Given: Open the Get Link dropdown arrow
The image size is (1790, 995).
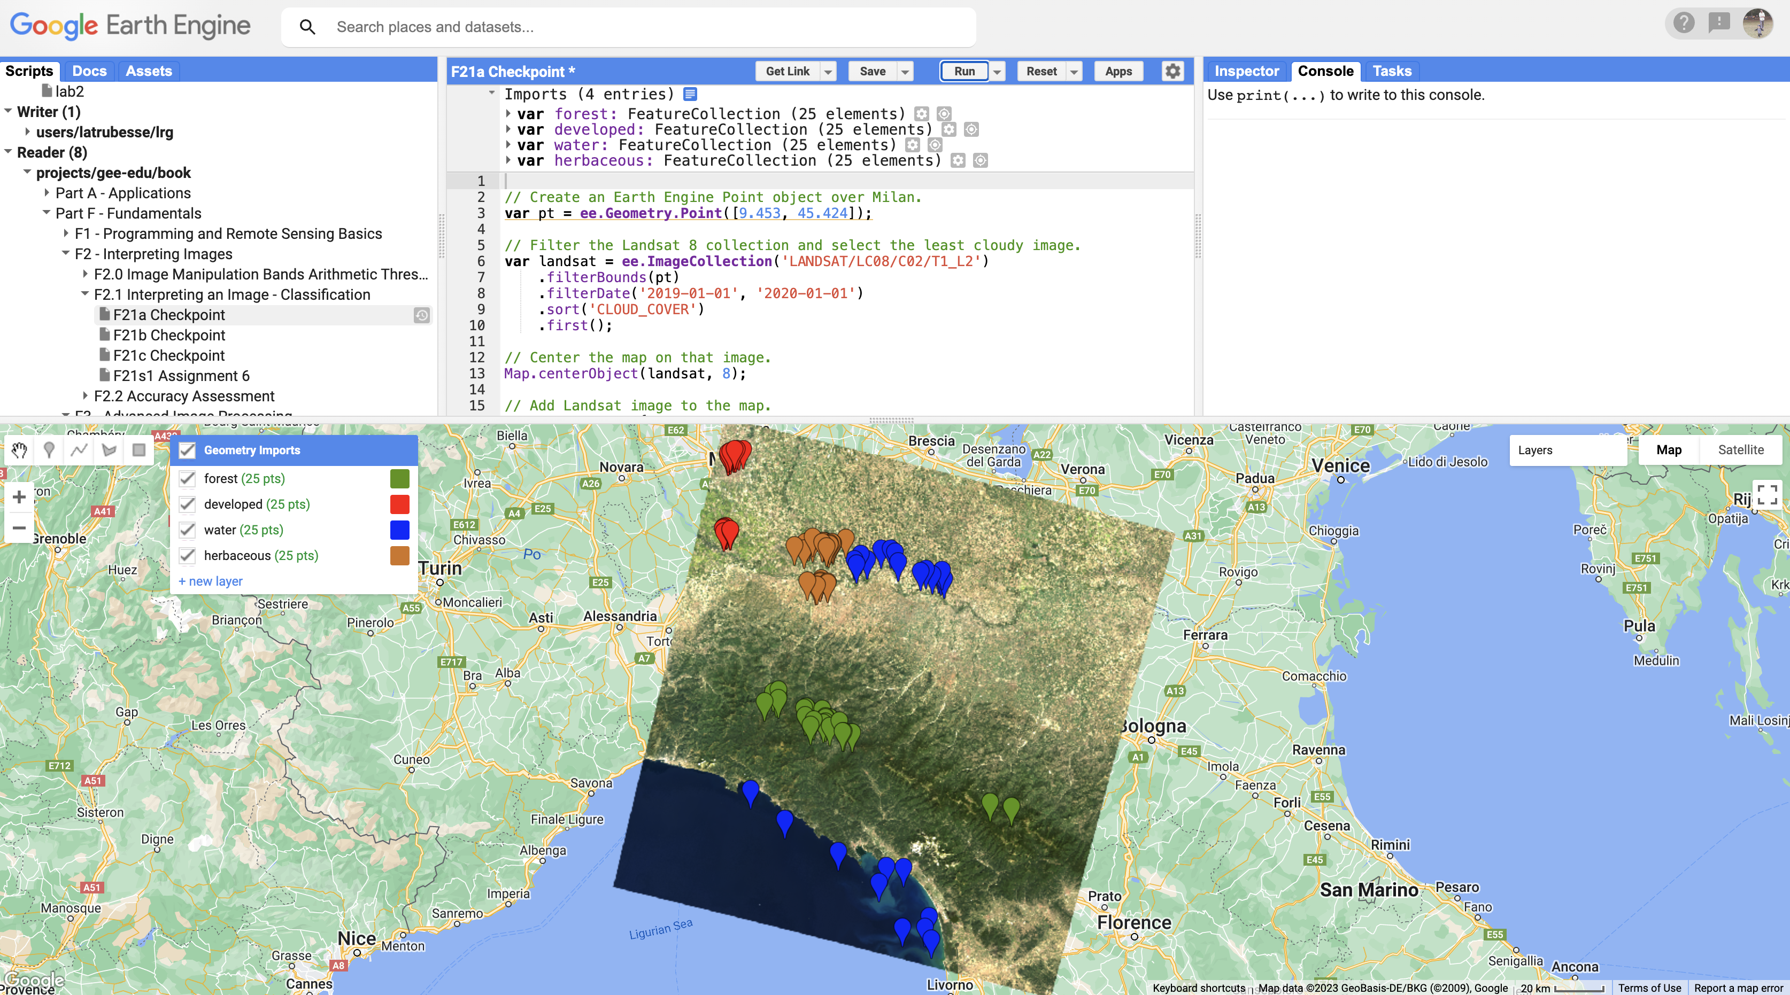Looking at the screenshot, I should coord(828,72).
